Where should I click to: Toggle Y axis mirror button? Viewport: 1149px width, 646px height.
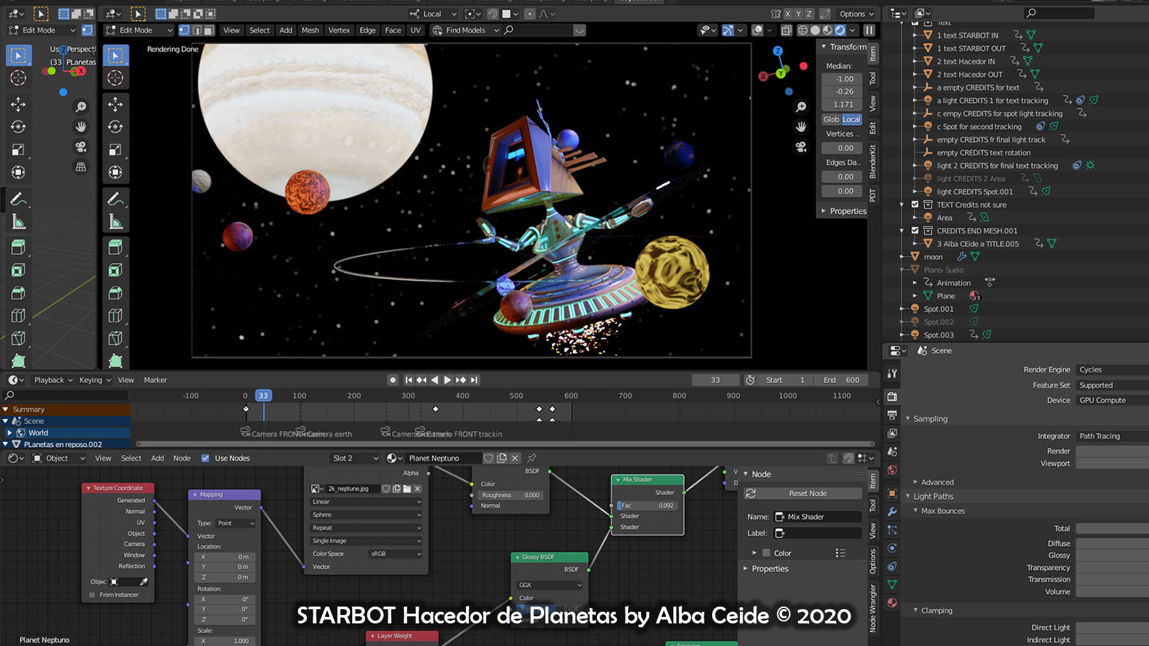[x=798, y=14]
